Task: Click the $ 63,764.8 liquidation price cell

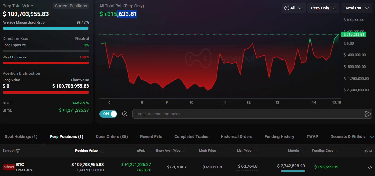Action: tap(248, 166)
